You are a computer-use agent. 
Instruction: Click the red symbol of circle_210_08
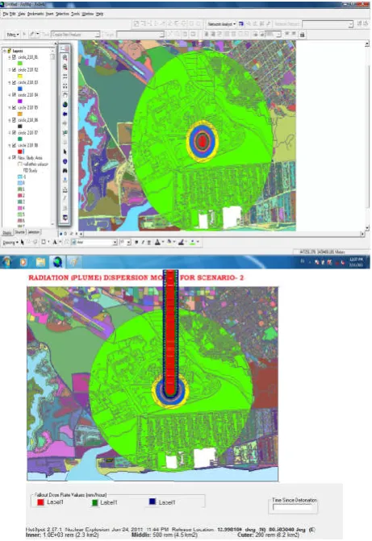coord(20,152)
